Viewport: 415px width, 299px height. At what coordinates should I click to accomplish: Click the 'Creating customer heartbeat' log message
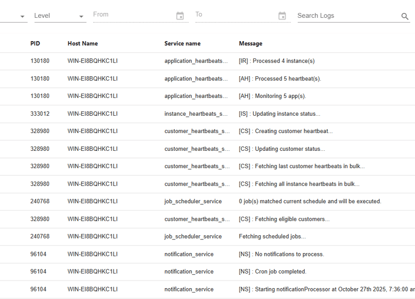point(286,131)
